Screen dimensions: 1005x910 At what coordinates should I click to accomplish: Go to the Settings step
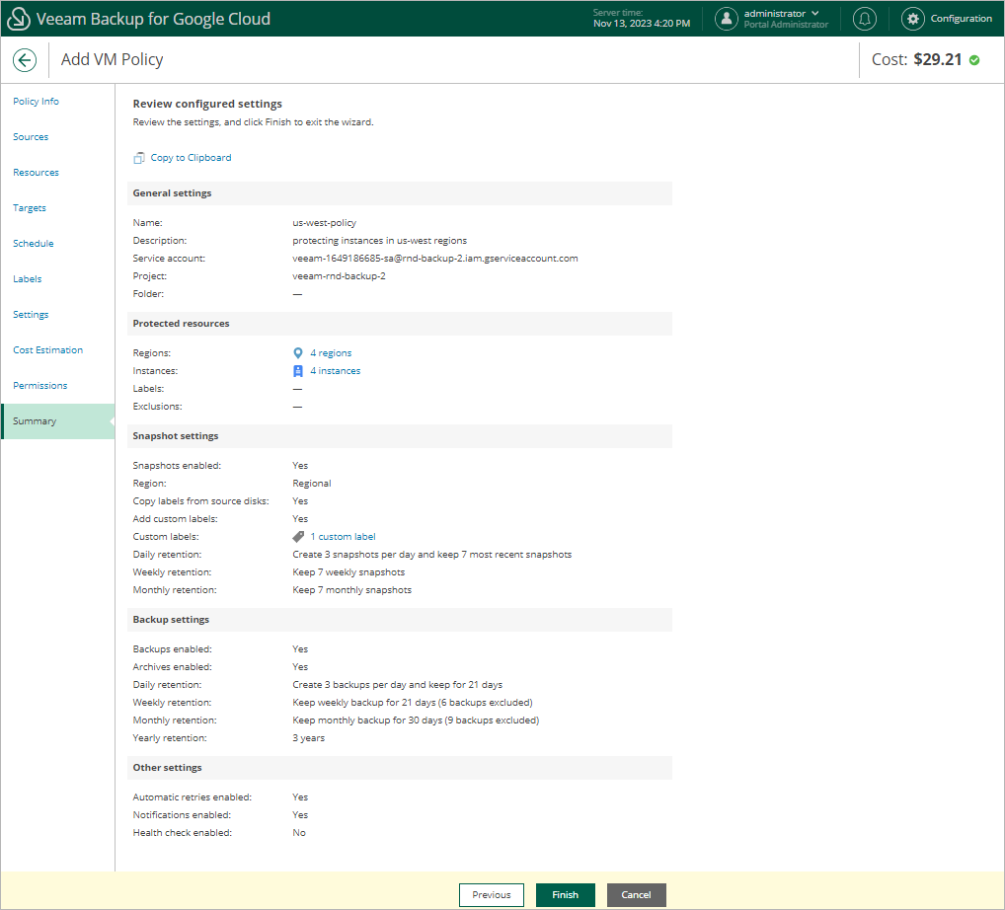pos(31,315)
